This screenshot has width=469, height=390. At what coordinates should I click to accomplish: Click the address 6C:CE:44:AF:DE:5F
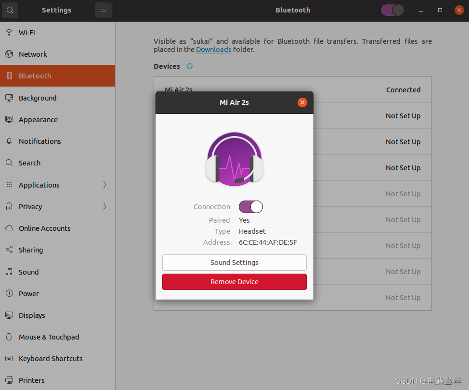point(268,242)
